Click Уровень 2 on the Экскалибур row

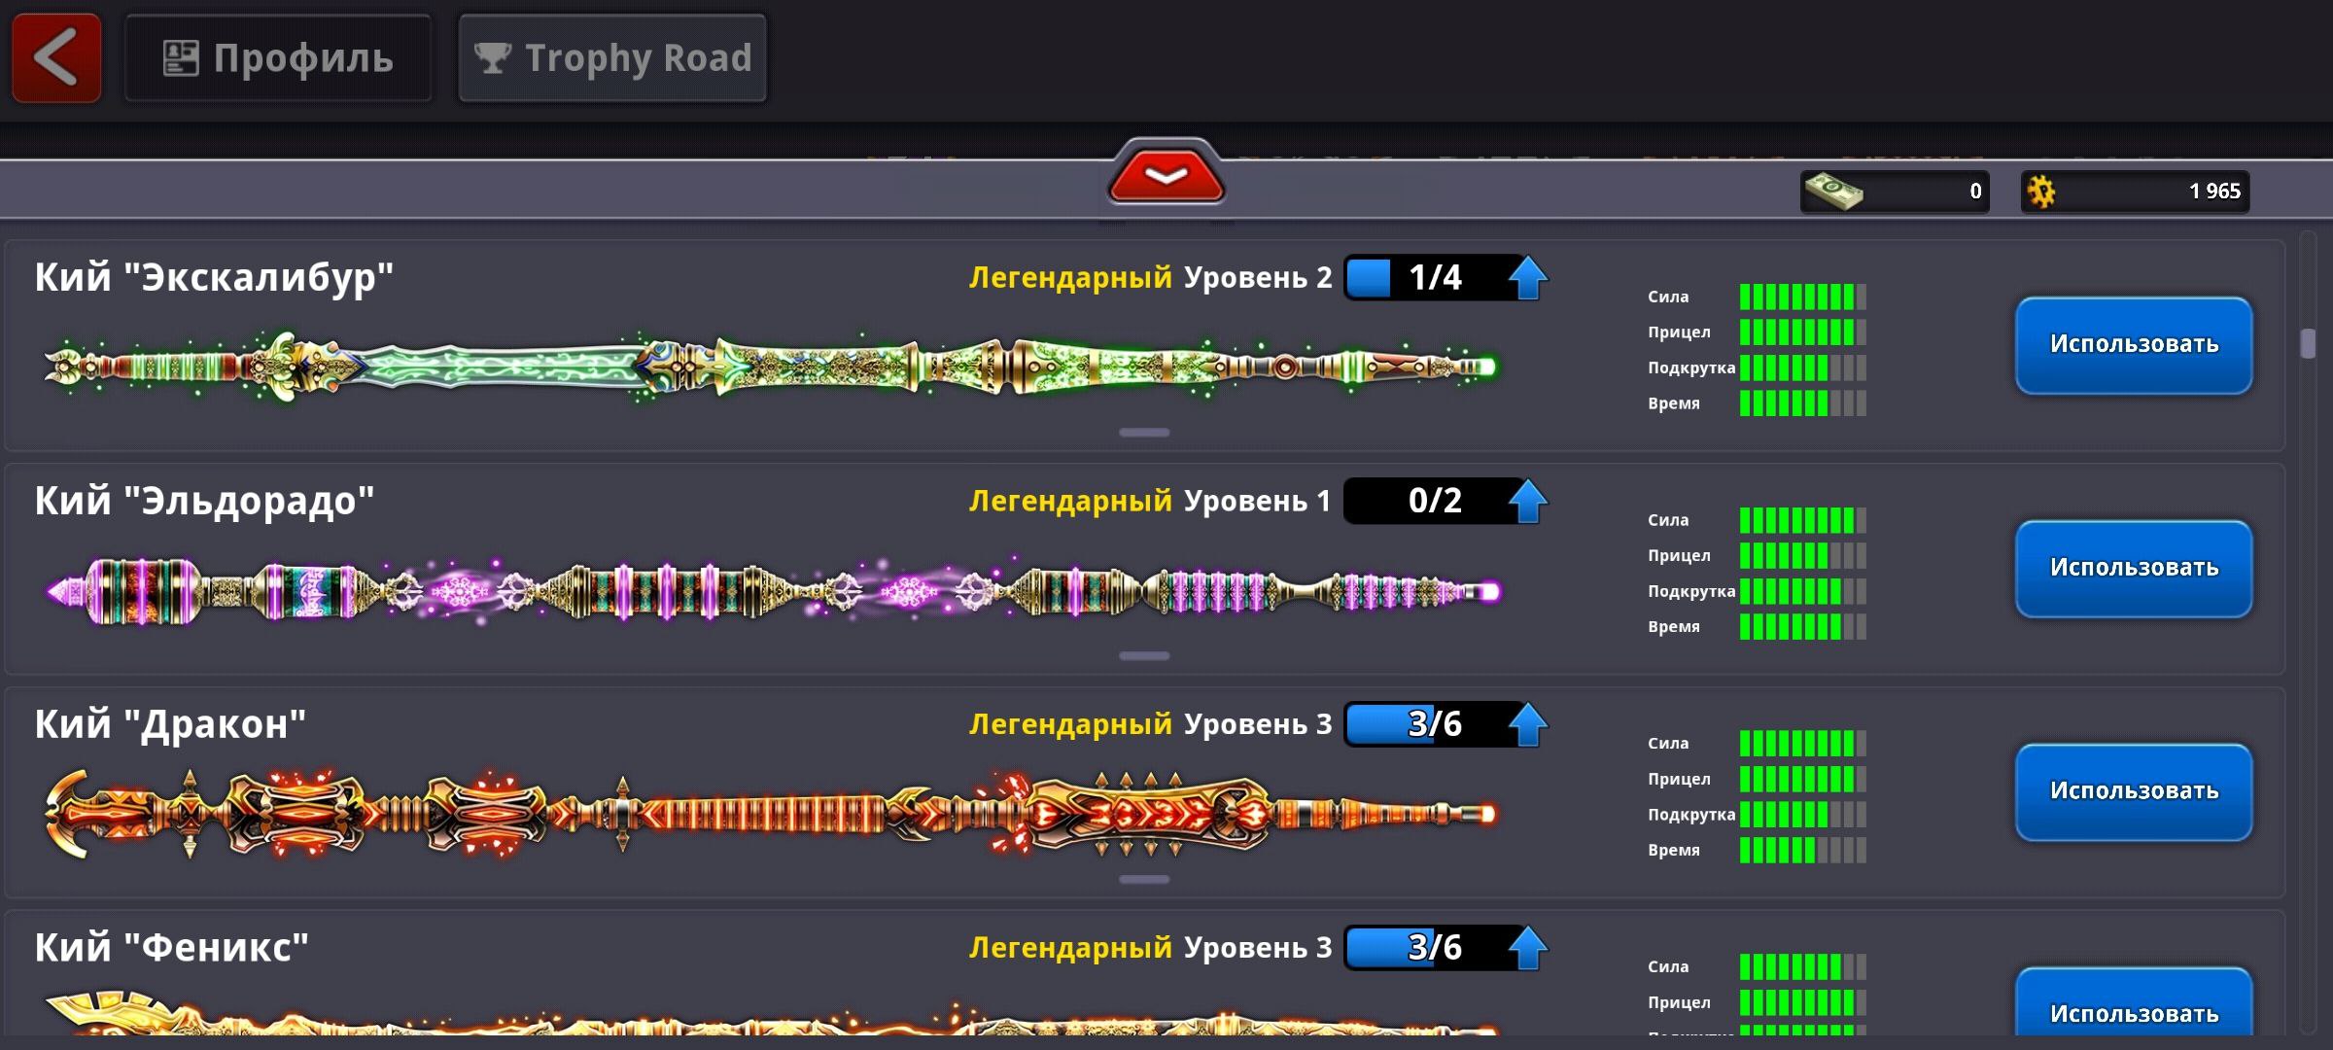point(1258,278)
